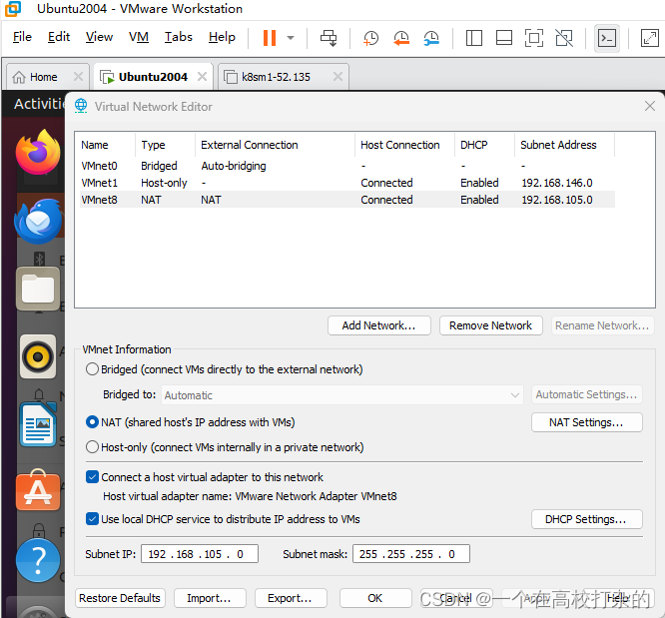Enter full screen mode

click(534, 38)
